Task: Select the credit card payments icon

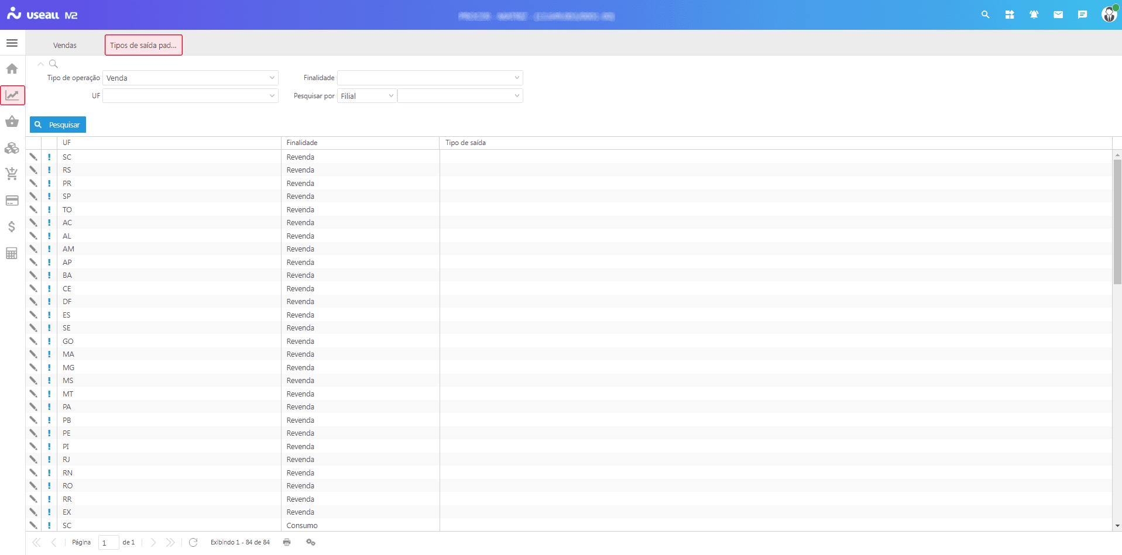Action: (x=12, y=201)
